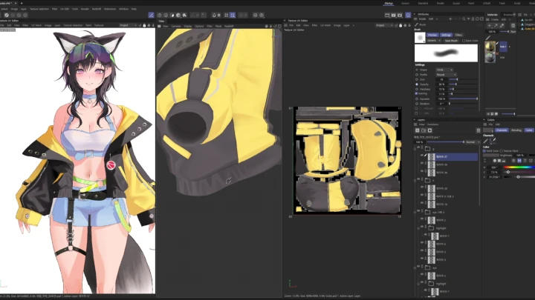Click the hamburger menu icon in Layers panel

pos(415,124)
